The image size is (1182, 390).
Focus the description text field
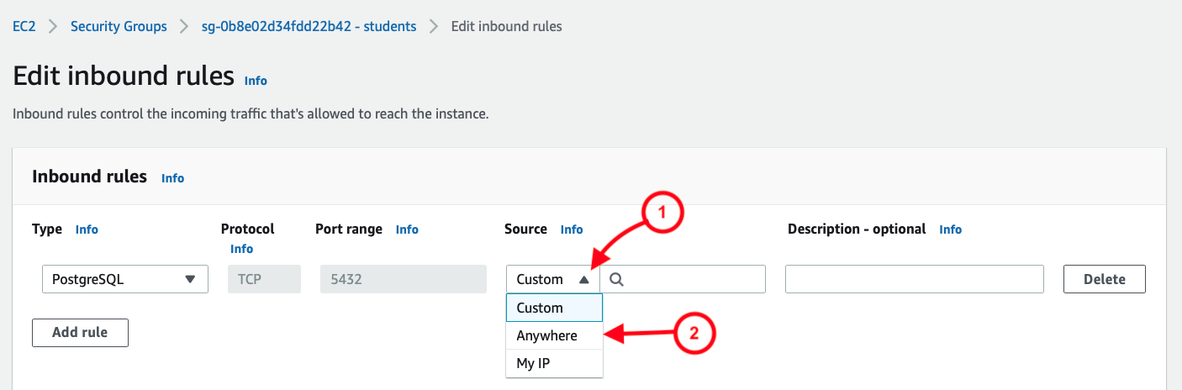[x=914, y=279]
